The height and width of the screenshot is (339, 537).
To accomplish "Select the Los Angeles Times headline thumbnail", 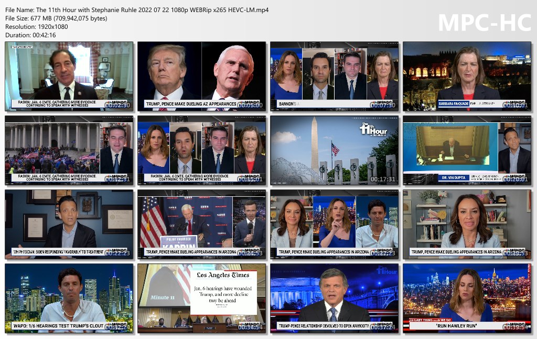I will 202,299.
